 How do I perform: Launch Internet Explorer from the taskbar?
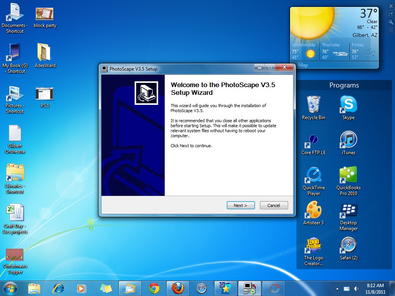58,288
